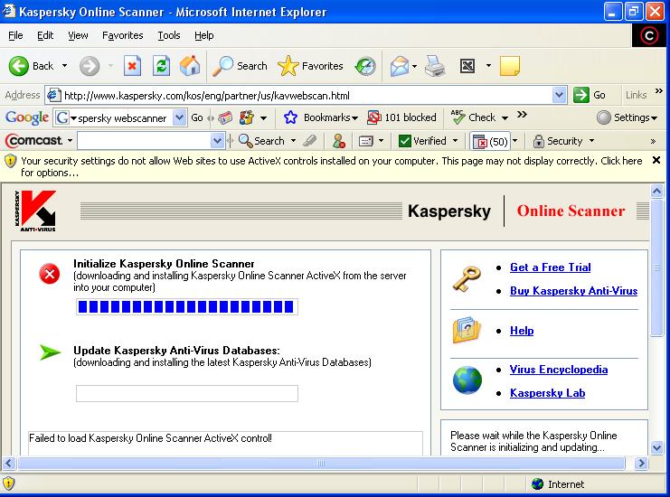Click the vertical scrollbar down arrow

coord(656,447)
